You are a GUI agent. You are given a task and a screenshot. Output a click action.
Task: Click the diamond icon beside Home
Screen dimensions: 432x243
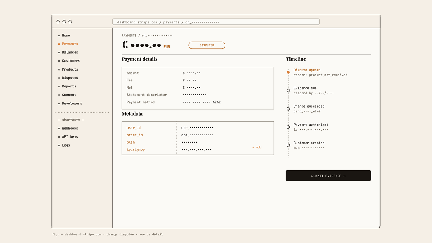click(59, 35)
